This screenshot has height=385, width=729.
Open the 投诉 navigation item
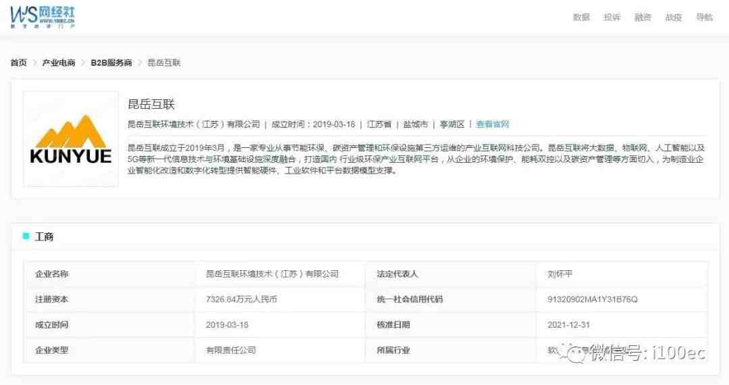(612, 17)
